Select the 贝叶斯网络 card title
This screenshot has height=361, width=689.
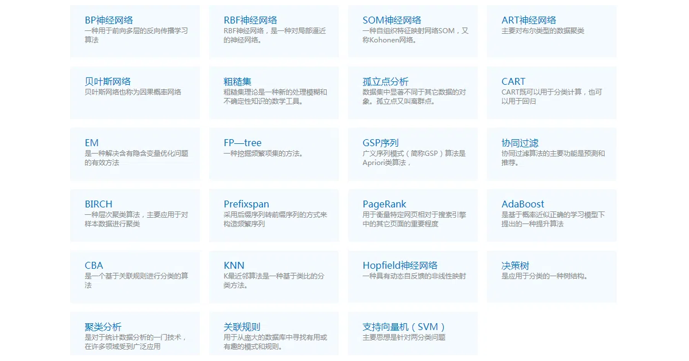tap(108, 81)
